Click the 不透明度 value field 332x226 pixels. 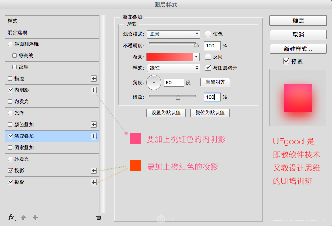pos(212,46)
